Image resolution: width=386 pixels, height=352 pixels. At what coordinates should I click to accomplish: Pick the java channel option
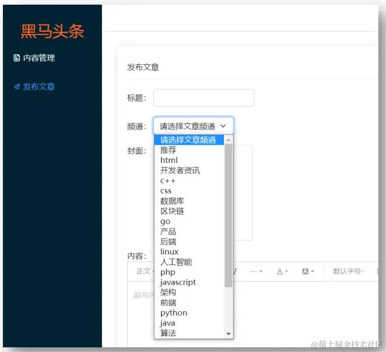tap(189, 323)
